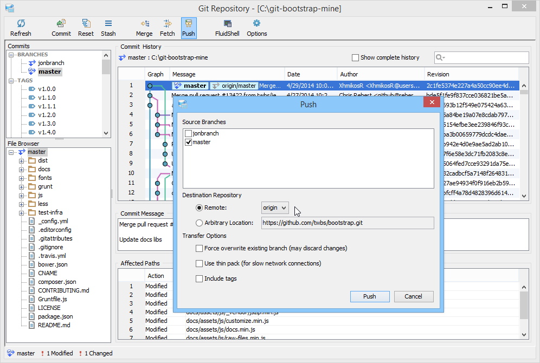Screen dimensions: 540x363
Task: Launch FluidShell from the toolbar
Action: (228, 28)
